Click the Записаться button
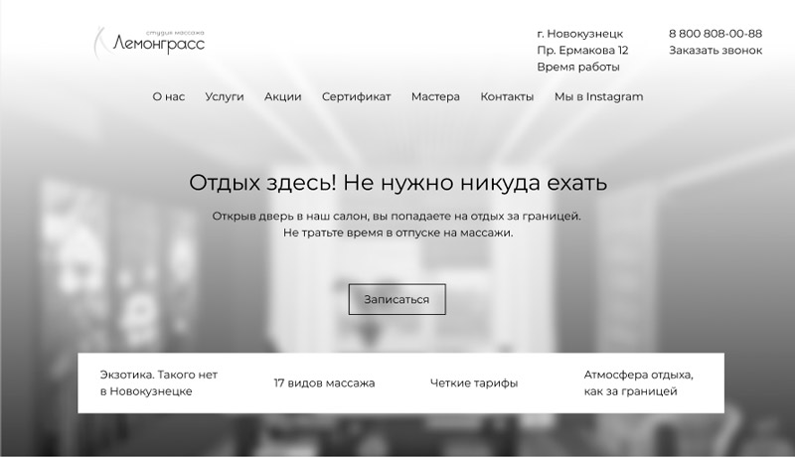This screenshot has width=795, height=457. click(397, 299)
